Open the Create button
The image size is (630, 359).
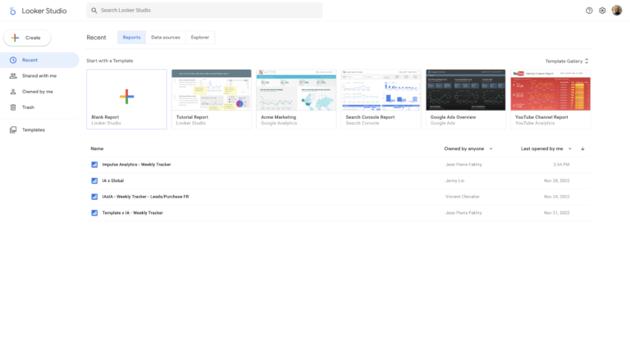point(27,38)
